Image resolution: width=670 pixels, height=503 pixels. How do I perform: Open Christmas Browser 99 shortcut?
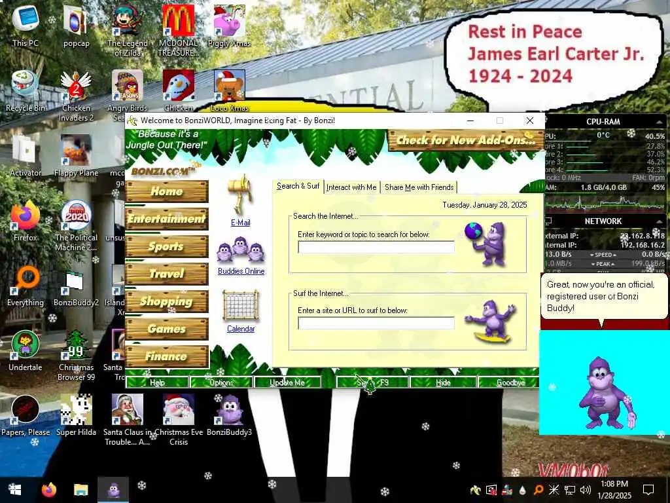point(76,356)
